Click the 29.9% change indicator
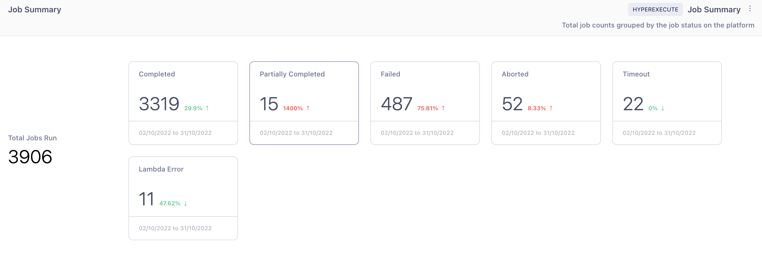Viewport: 762px width, 260px height. tap(193, 109)
